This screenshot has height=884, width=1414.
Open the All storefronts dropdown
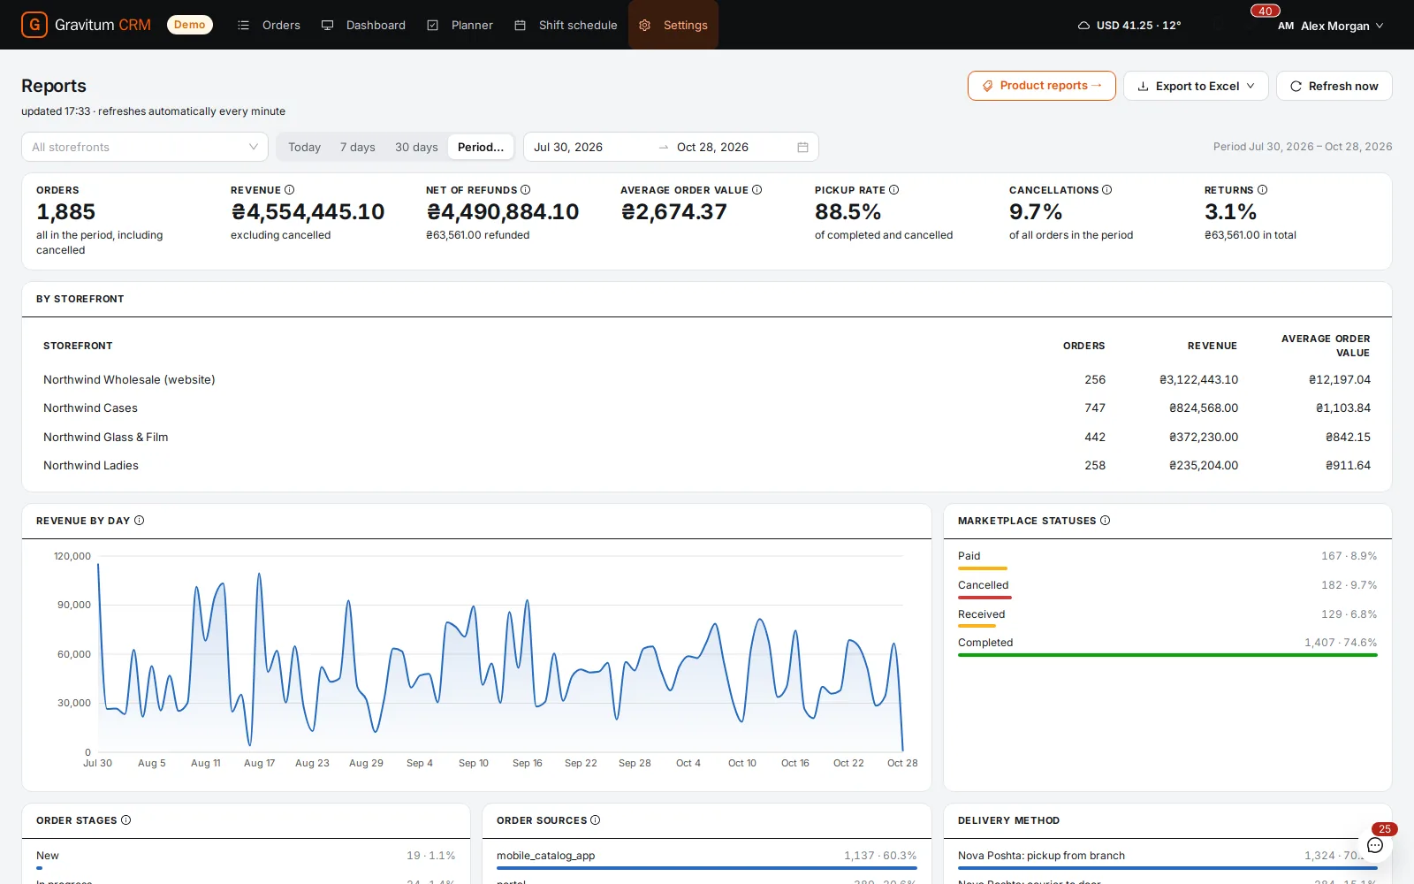(x=145, y=147)
